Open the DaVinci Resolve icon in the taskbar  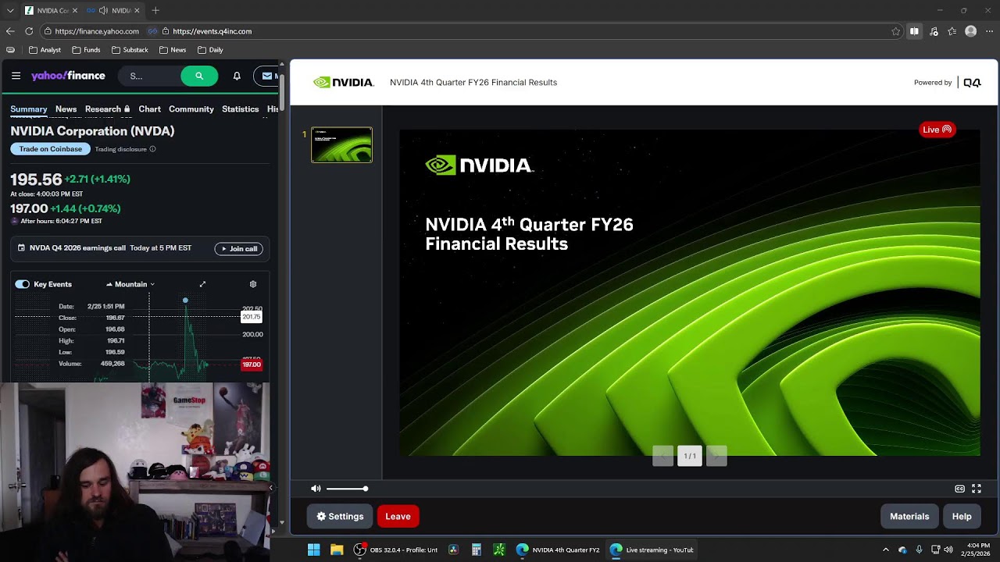[453, 550]
